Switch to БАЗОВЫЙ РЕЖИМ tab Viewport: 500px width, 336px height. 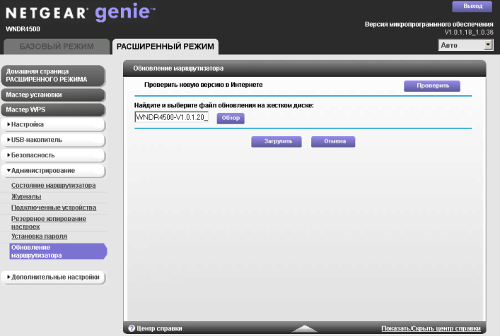[x=57, y=47]
